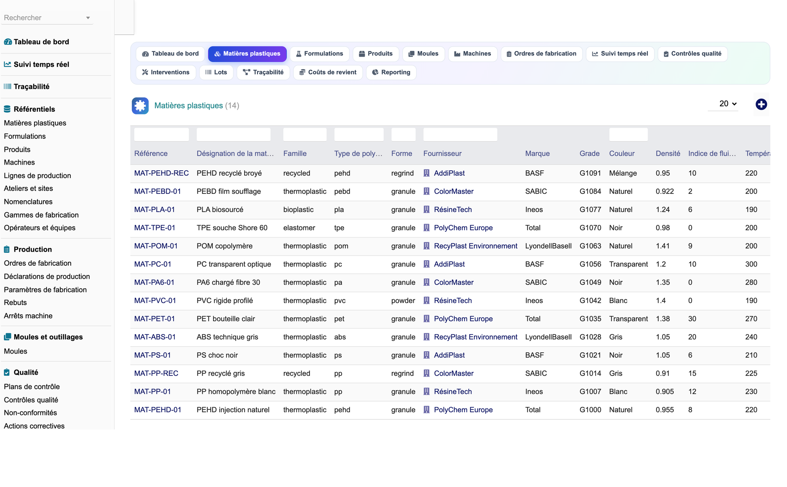Sort by the Marque column header
Screen dimensions: 787x487
tap(537, 154)
